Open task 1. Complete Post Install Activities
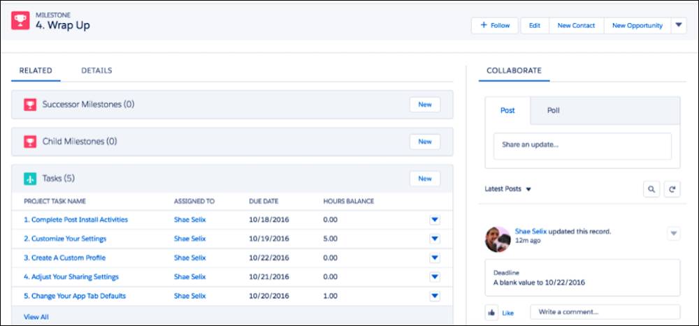 click(75, 220)
